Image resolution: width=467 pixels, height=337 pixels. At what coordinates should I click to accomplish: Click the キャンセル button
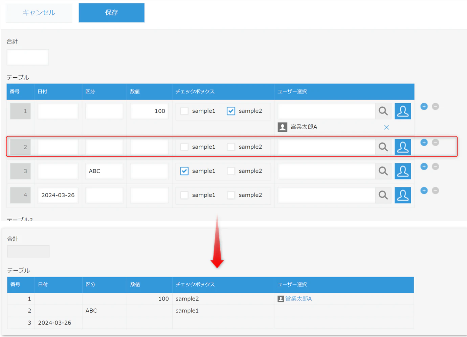pos(39,13)
